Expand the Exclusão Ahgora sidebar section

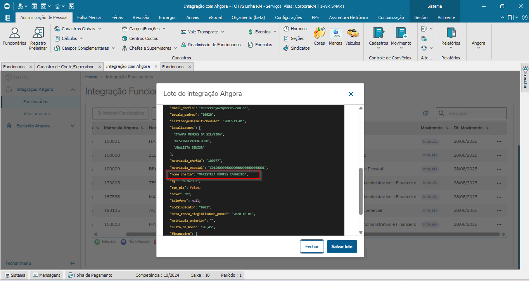(73, 126)
